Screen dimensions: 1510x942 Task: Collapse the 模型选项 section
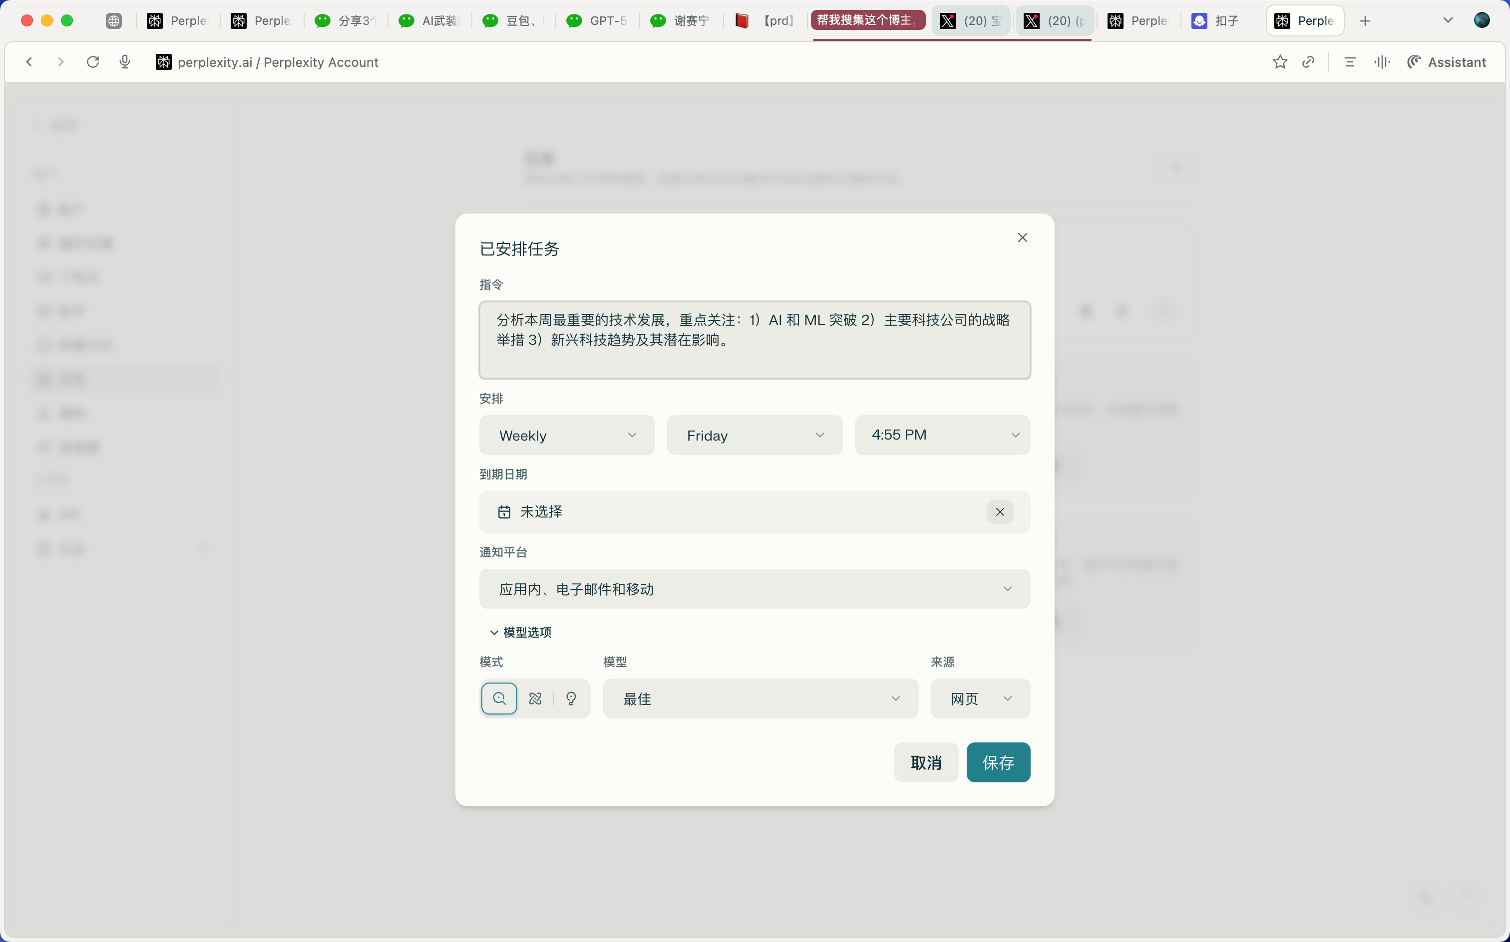coord(521,632)
